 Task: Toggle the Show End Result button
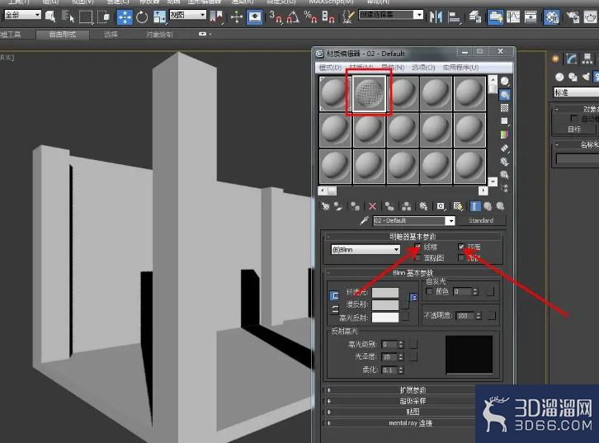(x=475, y=206)
